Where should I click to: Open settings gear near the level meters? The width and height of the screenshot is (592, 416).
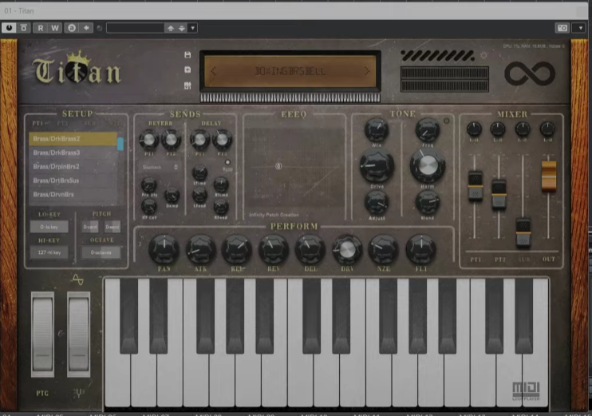coord(483,56)
